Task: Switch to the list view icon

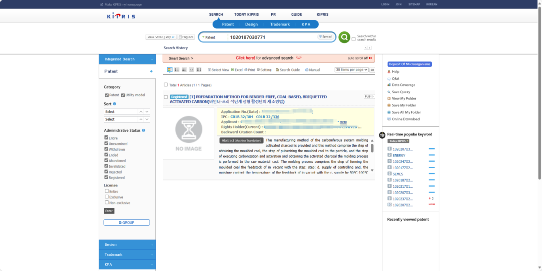Action: pos(177,70)
